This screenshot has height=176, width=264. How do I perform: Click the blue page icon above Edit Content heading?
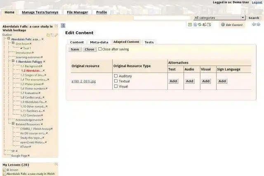click(x=63, y=26)
